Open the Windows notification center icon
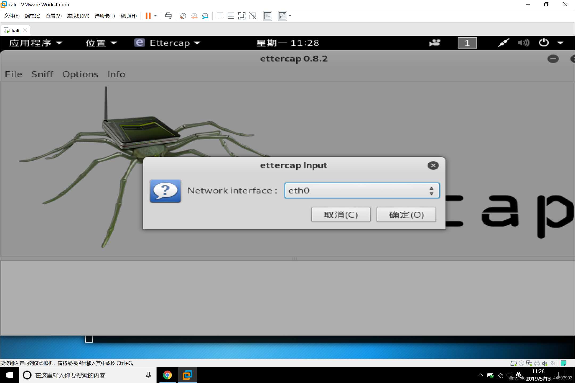575x383 pixels. [x=562, y=375]
